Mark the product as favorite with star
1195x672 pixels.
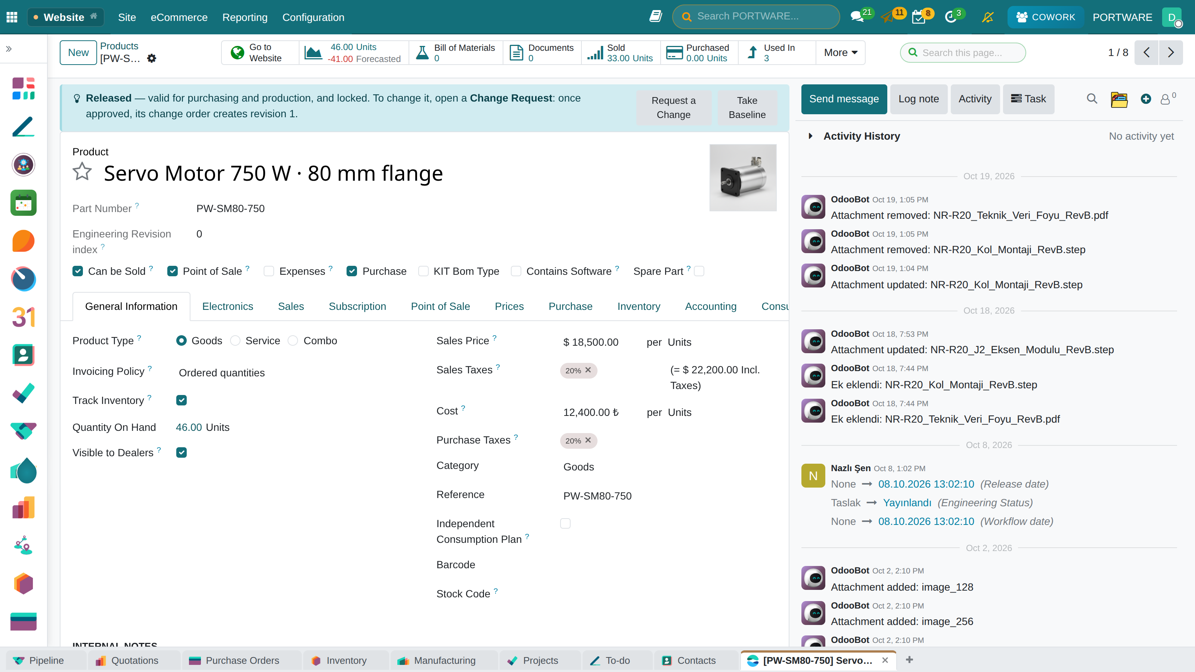tap(82, 172)
